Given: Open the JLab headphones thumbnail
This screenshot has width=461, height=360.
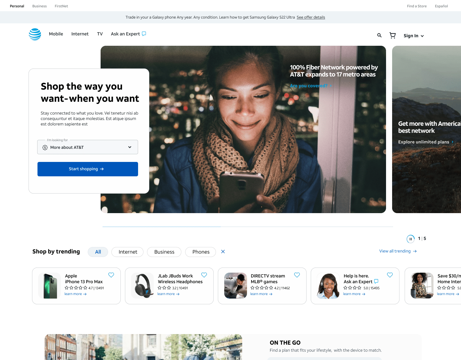Looking at the screenshot, I should coord(143,286).
